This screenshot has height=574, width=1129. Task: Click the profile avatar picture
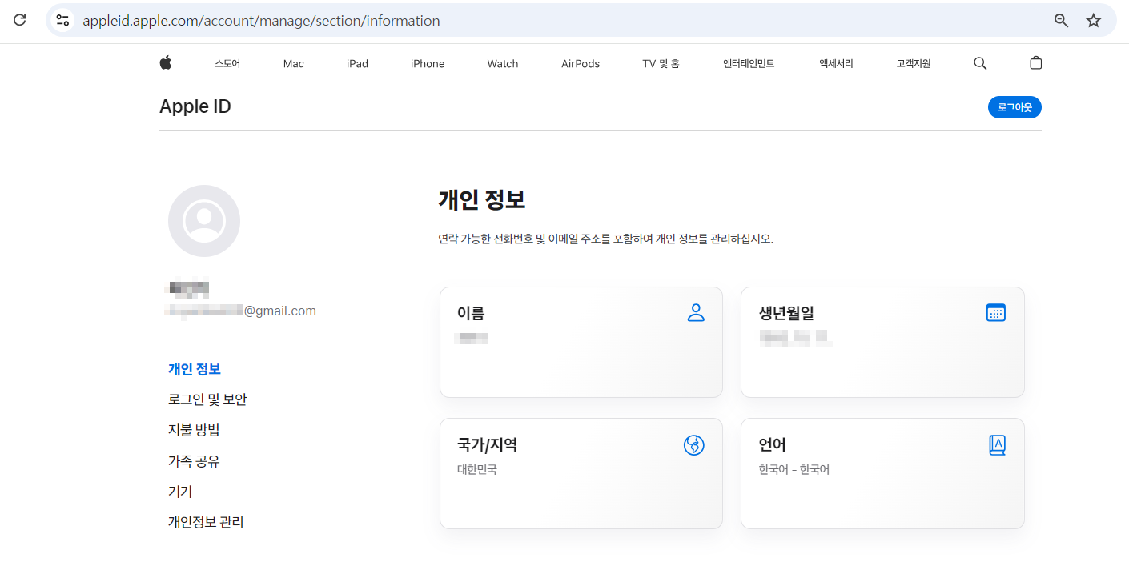click(x=204, y=221)
